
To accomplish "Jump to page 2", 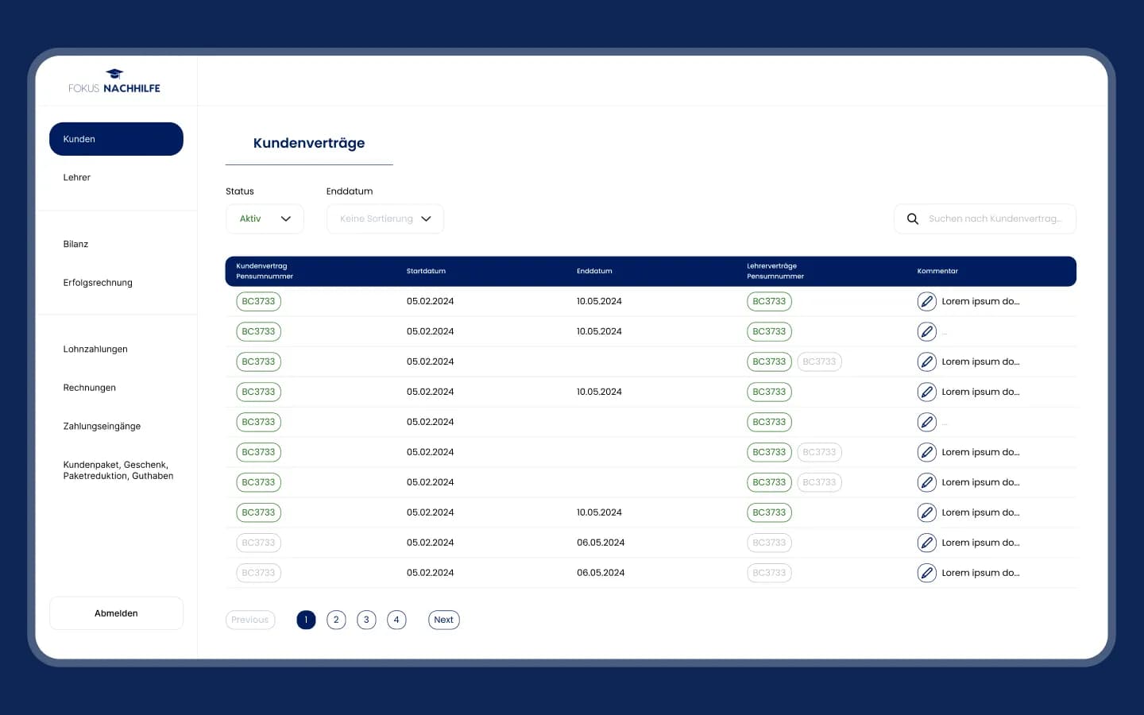I will point(336,620).
